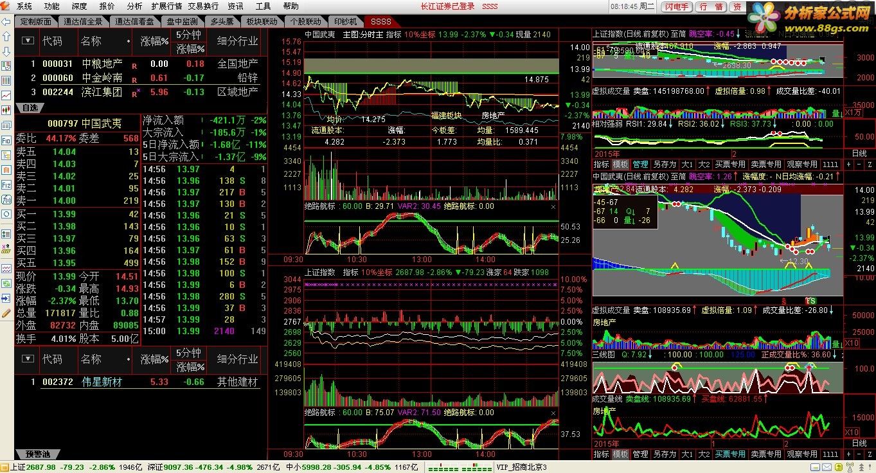Open the F10 company info icon
Screen dimensions: 876x473
pyautogui.click(x=7, y=140)
